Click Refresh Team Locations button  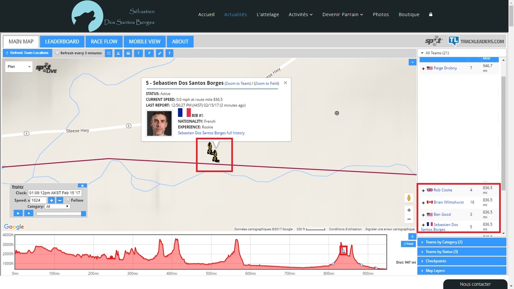tap(27, 53)
